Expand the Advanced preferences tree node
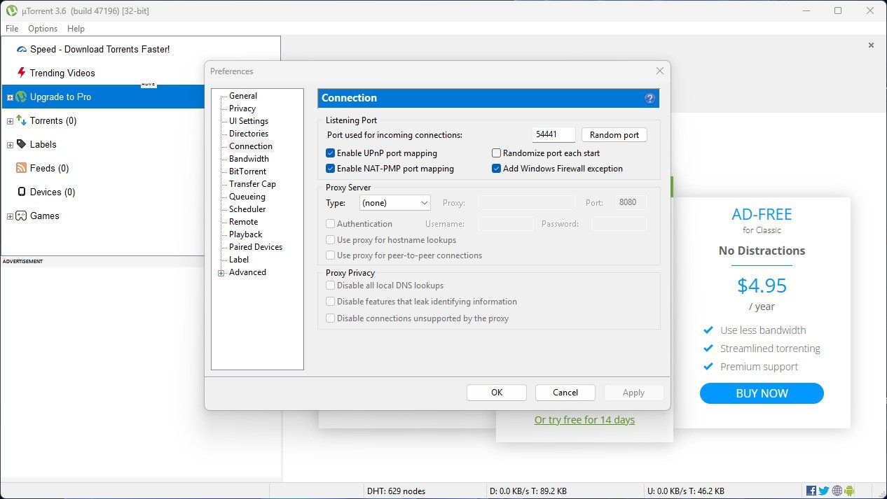The image size is (887, 499). pos(221,273)
